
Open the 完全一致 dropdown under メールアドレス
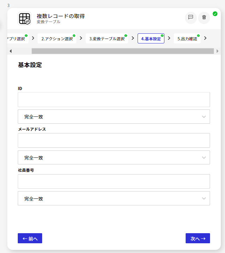pyautogui.click(x=114, y=157)
